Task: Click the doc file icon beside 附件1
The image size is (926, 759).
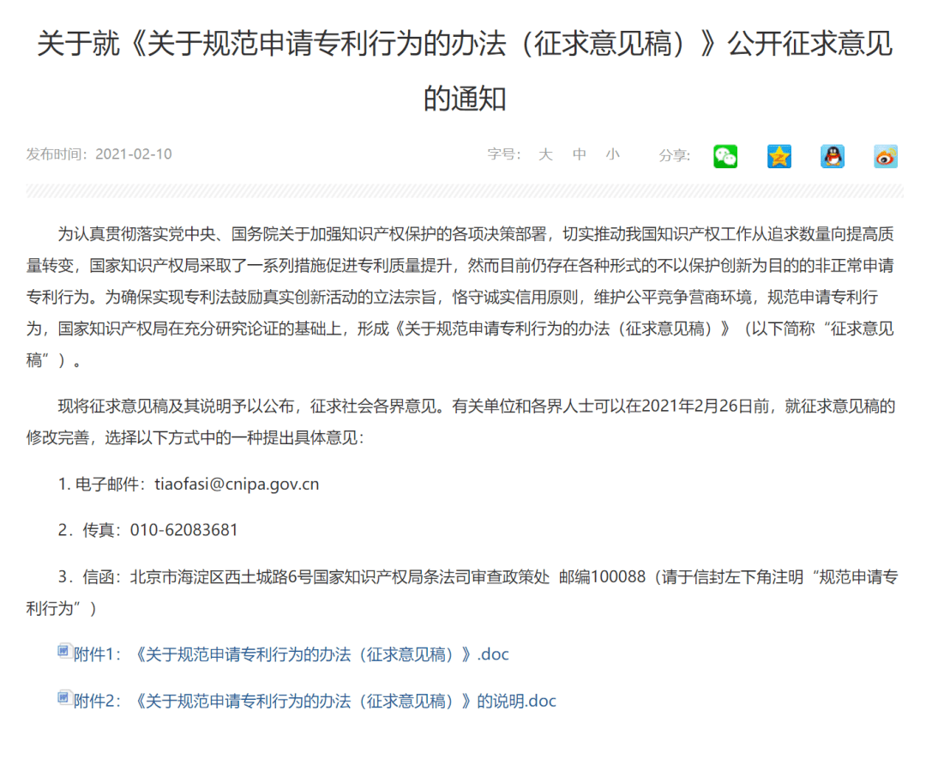Action: point(64,650)
